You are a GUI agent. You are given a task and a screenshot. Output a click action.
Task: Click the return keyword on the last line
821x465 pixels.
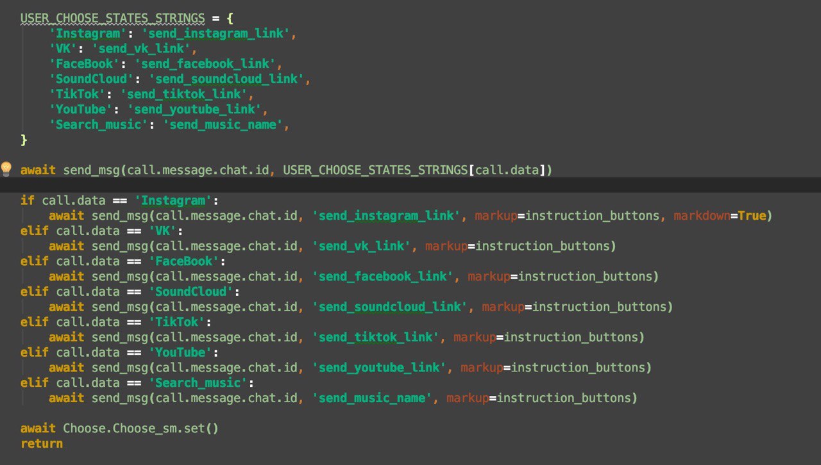pos(42,443)
